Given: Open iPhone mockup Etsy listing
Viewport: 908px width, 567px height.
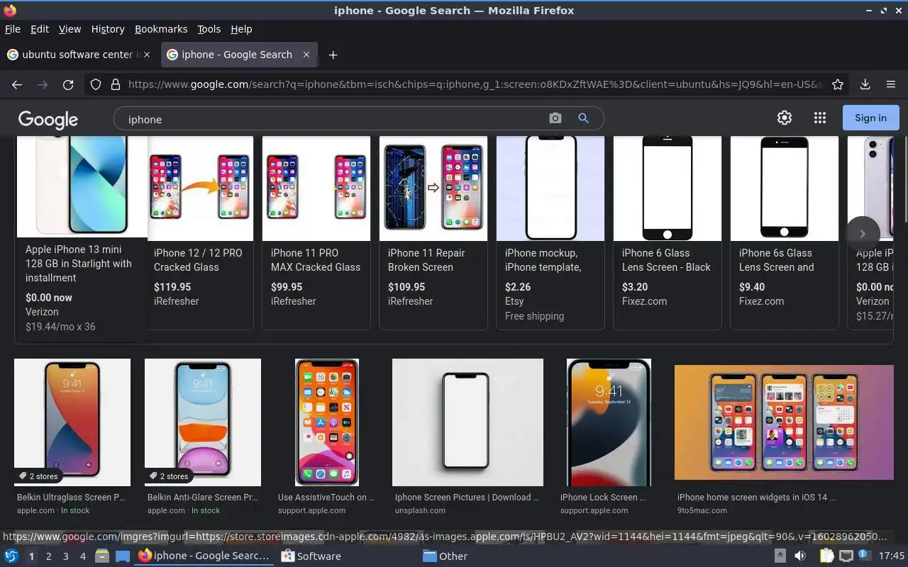Looking at the screenshot, I should pos(550,232).
